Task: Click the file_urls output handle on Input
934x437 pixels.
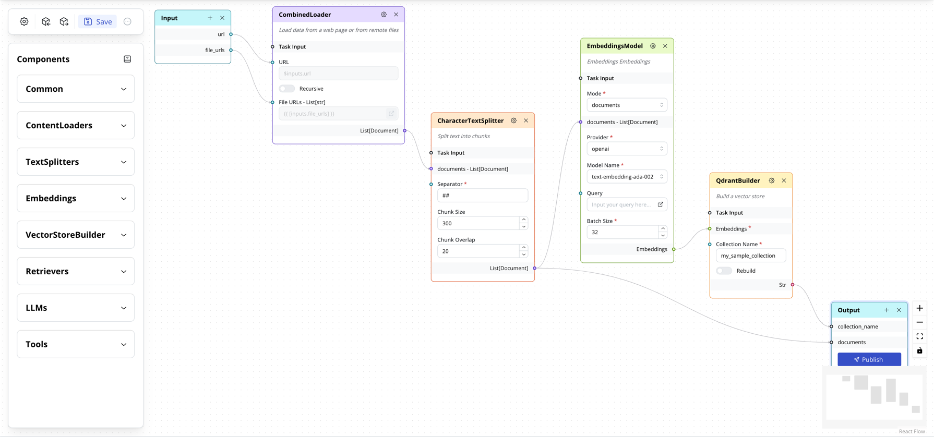Action: tap(231, 50)
